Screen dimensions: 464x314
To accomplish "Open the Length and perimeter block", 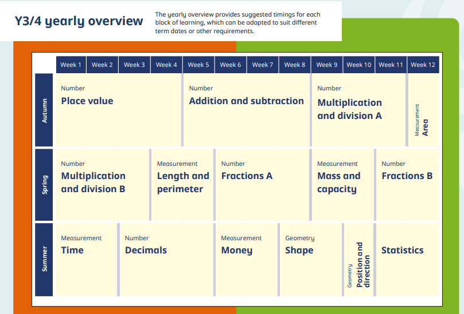I will tap(182, 182).
